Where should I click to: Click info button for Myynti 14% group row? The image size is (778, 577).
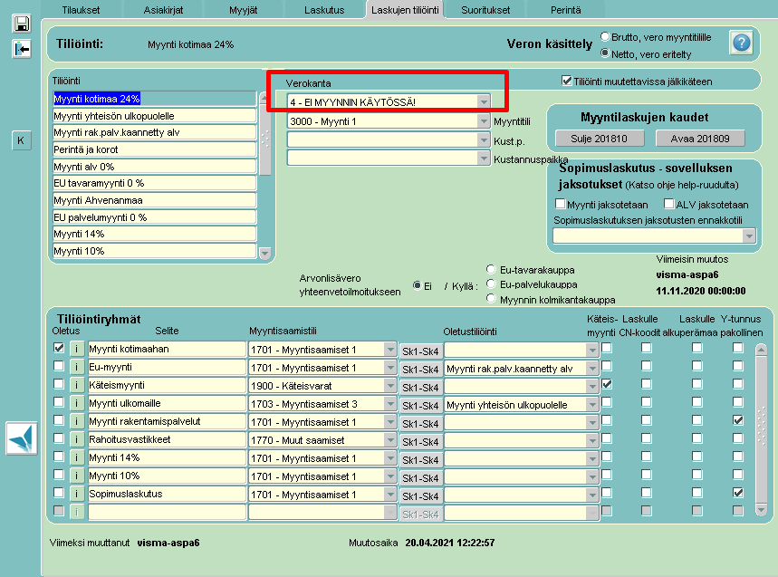[x=76, y=458]
